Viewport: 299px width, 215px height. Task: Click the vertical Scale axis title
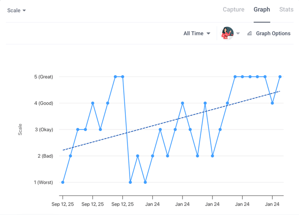[x=20, y=130]
